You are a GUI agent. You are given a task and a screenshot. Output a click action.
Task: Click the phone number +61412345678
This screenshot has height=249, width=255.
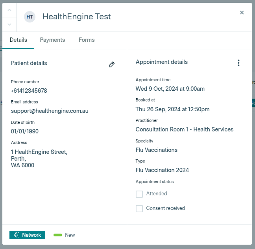(29, 91)
